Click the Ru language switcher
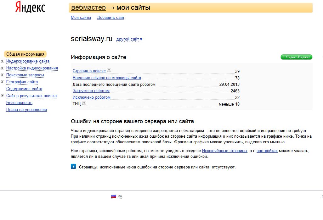 (x=120, y=196)
